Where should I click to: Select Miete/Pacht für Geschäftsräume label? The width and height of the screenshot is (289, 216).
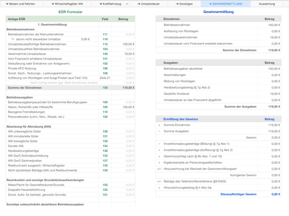tap(36, 185)
